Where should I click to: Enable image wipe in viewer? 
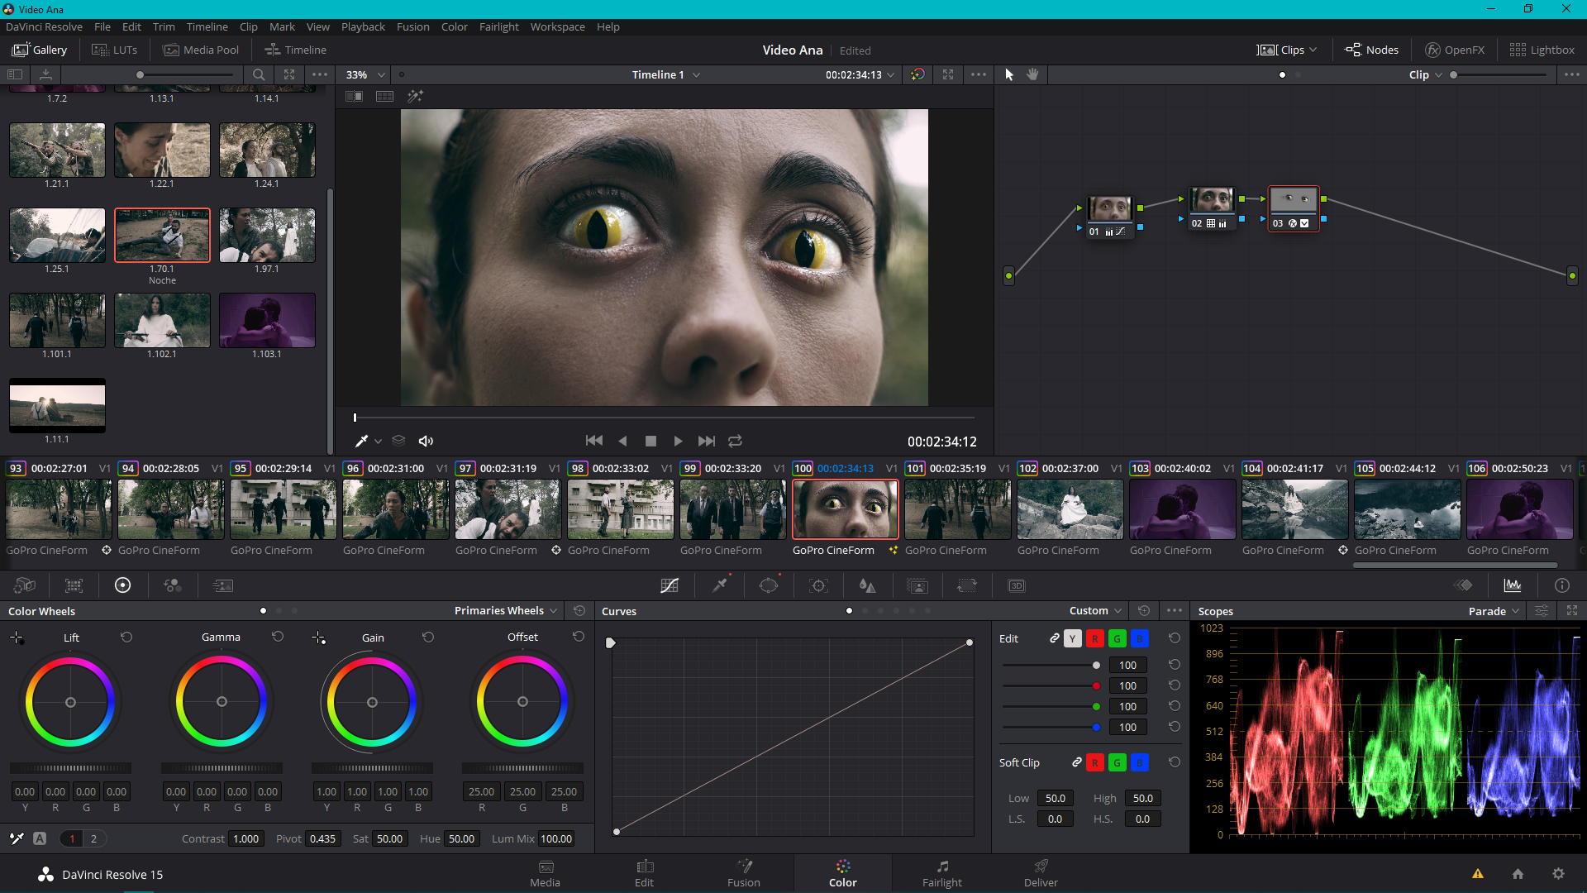(354, 96)
